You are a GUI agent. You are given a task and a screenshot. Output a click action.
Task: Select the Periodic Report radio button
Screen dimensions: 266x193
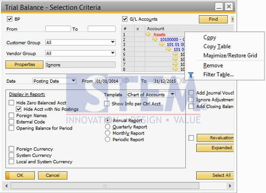point(108,139)
